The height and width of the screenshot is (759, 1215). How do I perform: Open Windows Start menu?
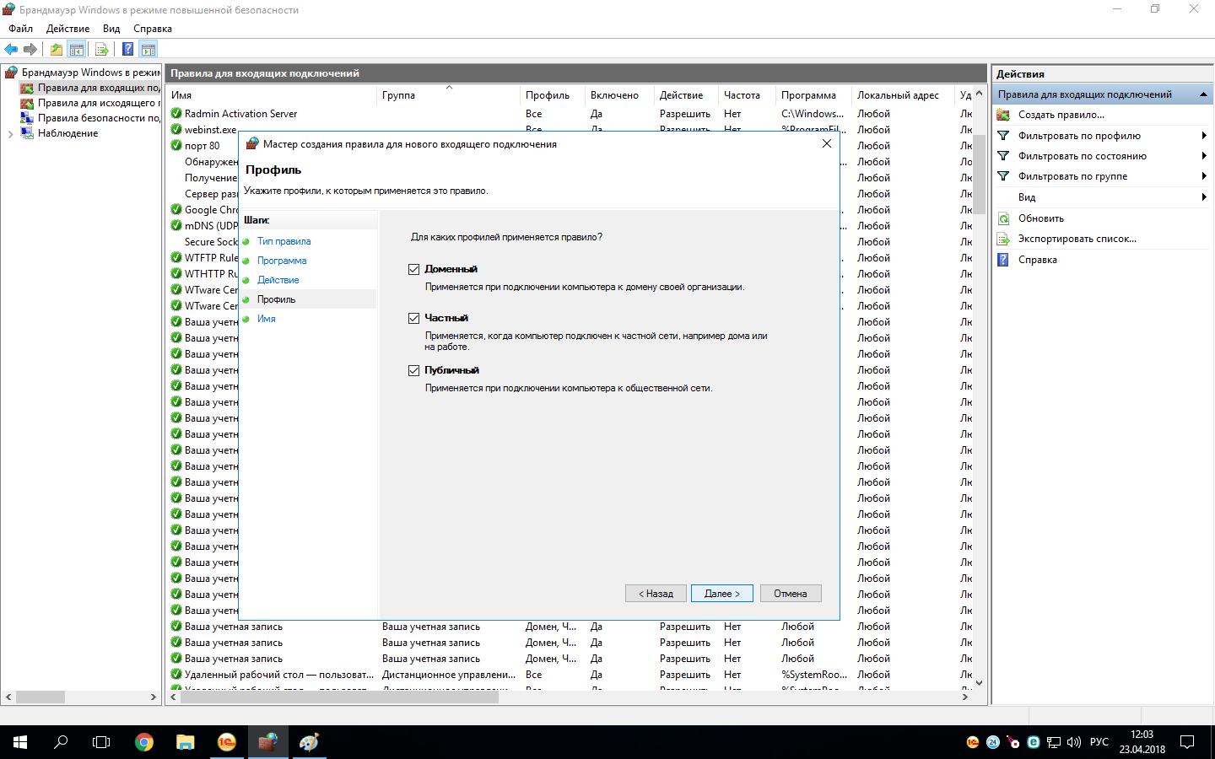click(x=20, y=742)
